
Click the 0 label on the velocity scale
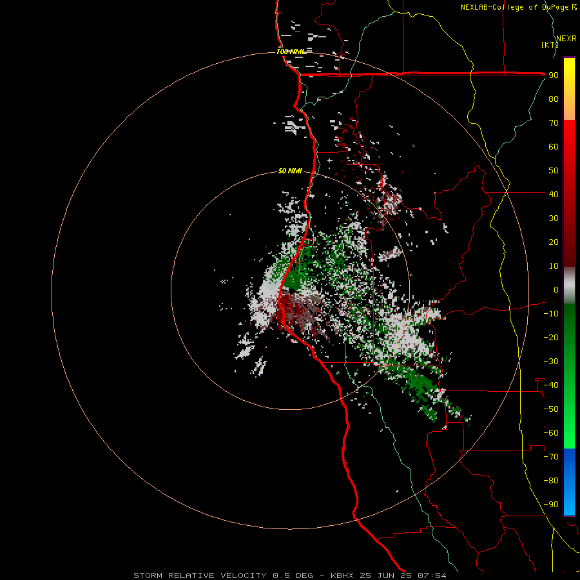pos(556,289)
